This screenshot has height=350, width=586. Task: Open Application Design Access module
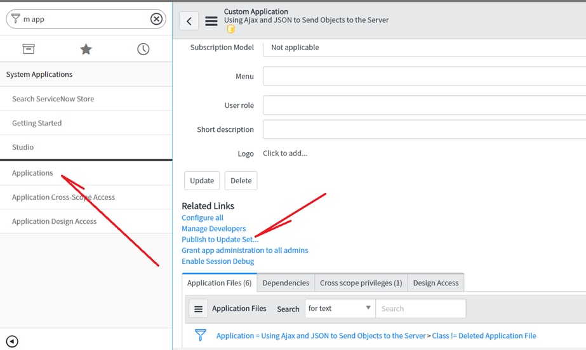pyautogui.click(x=54, y=221)
